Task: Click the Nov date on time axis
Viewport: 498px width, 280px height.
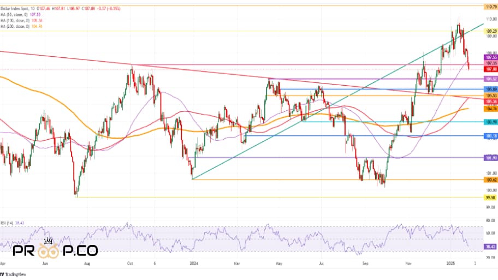Action: [408, 264]
